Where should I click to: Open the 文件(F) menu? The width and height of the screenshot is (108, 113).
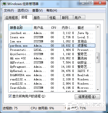coord(9,11)
